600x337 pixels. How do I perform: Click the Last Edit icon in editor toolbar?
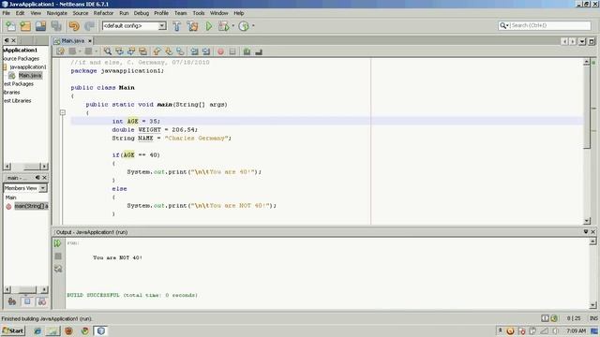click(60, 51)
